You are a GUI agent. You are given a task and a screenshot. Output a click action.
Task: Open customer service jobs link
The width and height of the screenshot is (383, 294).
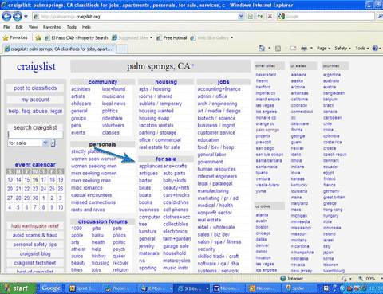(x=216, y=133)
